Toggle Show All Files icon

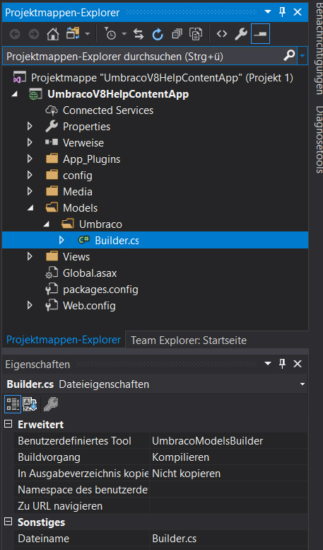click(196, 34)
